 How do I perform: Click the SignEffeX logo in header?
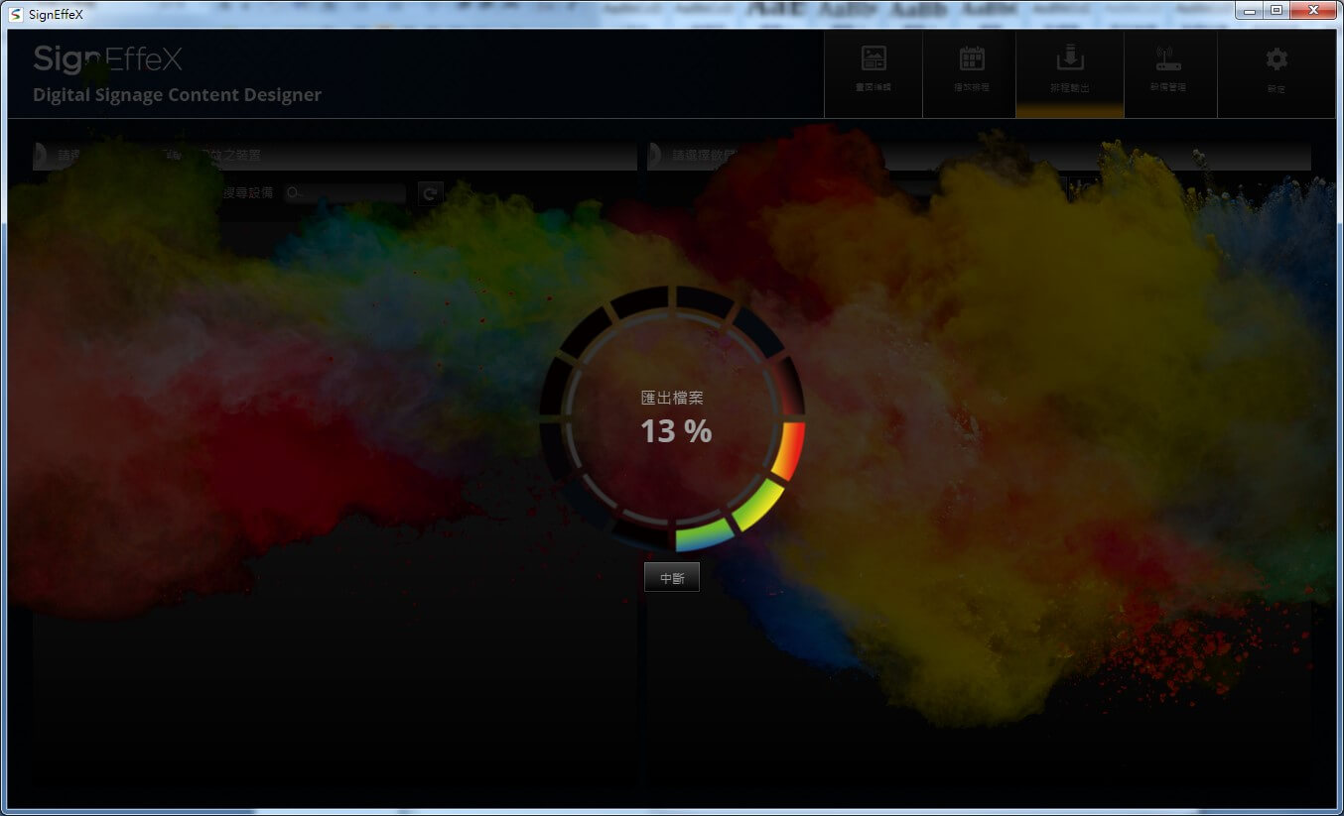pos(107,59)
